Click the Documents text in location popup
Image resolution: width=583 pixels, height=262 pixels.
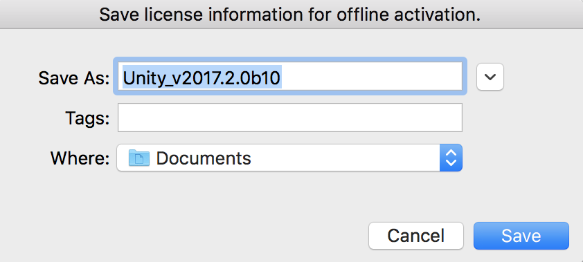point(204,158)
